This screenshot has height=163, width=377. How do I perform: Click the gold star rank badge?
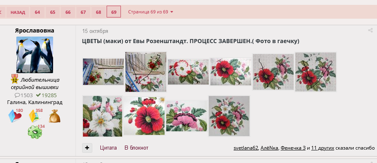pos(15,79)
